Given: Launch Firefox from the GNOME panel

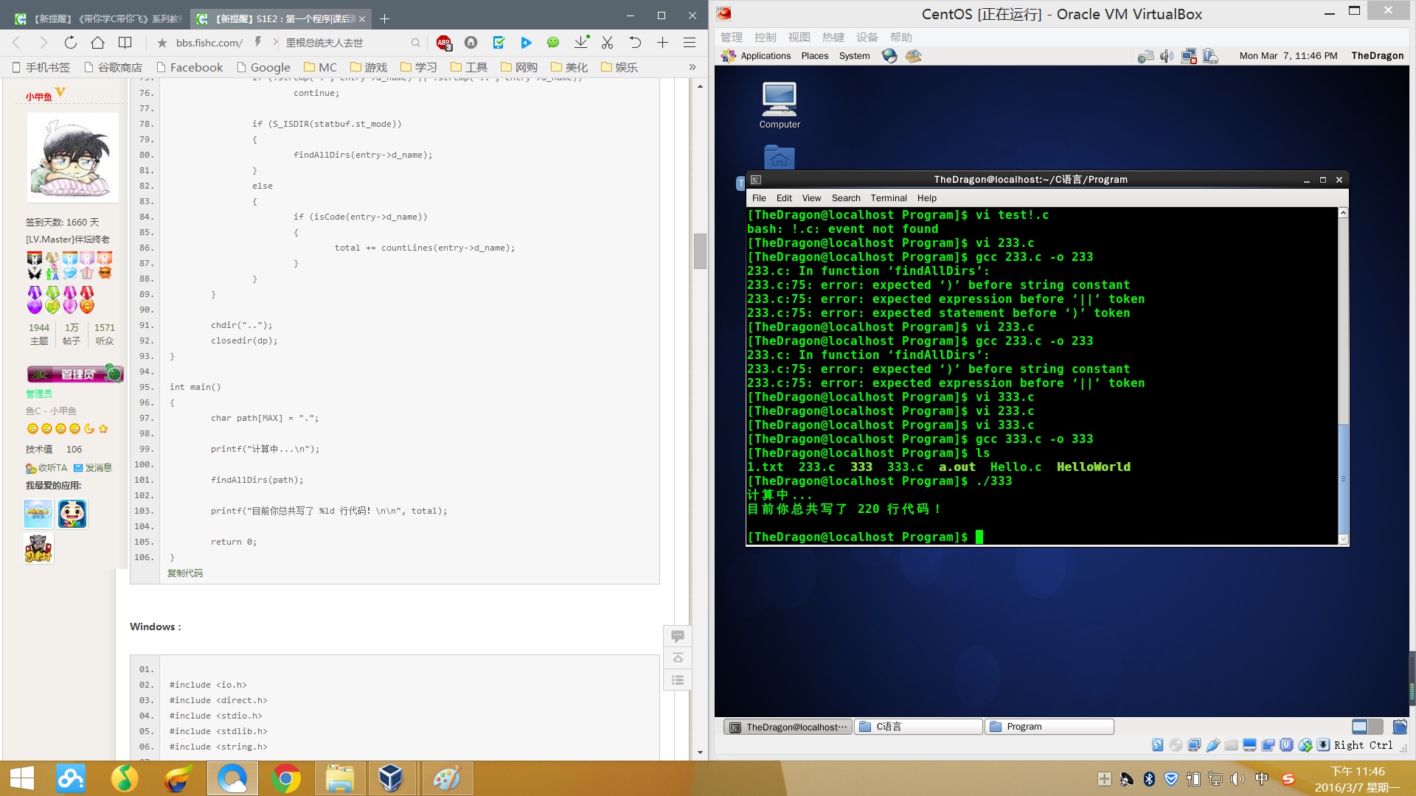Looking at the screenshot, I should (x=889, y=56).
